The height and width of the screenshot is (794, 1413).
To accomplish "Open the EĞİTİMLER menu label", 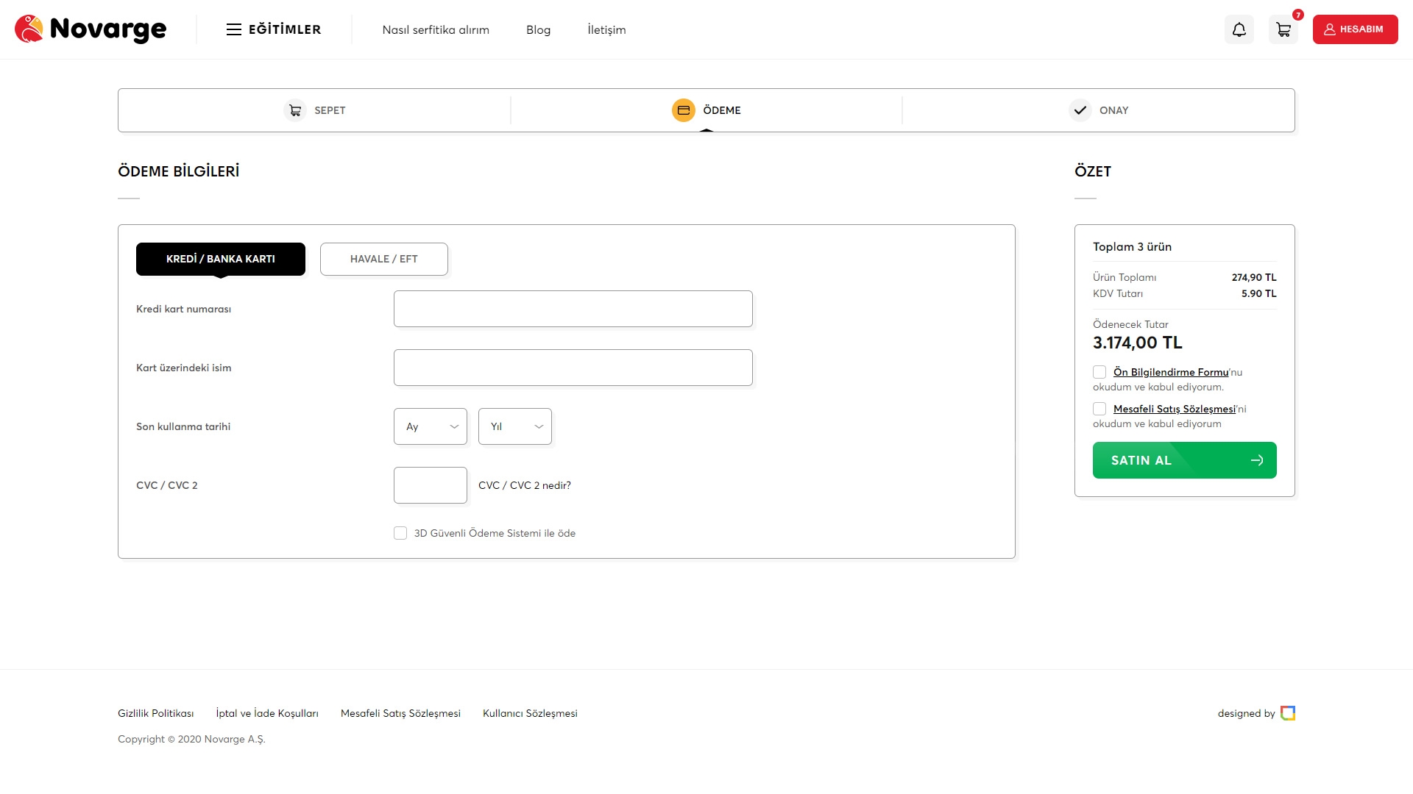I will (x=285, y=29).
